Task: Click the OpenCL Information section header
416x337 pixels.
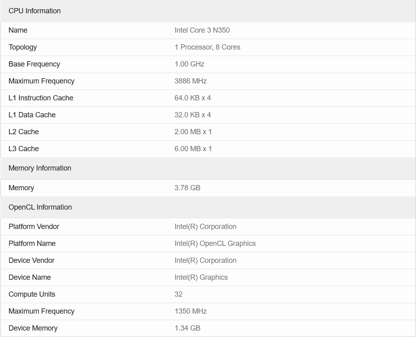Action: 40,207
